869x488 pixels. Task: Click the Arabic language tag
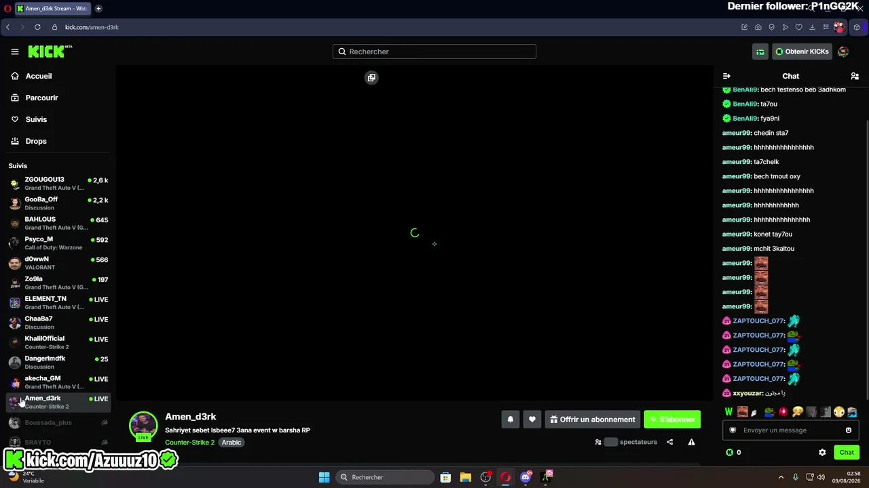pyautogui.click(x=232, y=443)
